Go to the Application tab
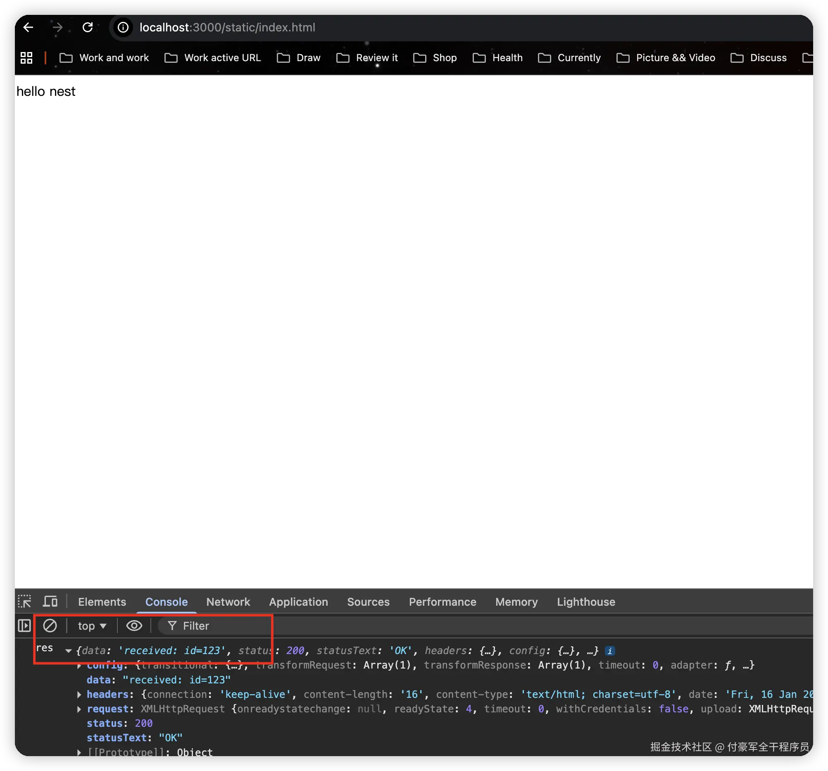Viewport: 828px width, 771px height. (299, 602)
